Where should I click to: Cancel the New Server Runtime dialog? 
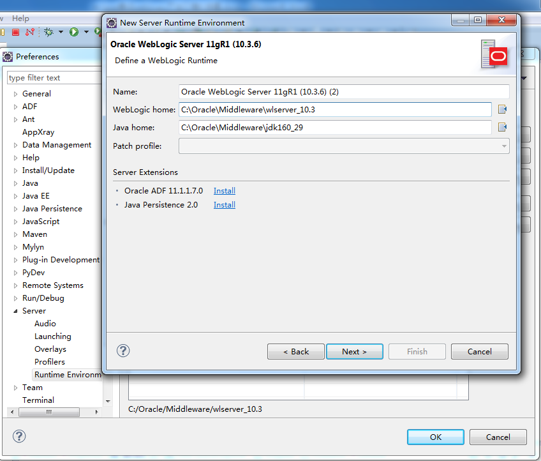click(479, 352)
